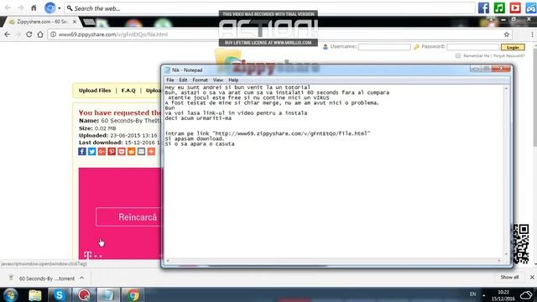The width and height of the screenshot is (537, 302).
Task: Click the Forgot Password link
Action: click(x=509, y=56)
